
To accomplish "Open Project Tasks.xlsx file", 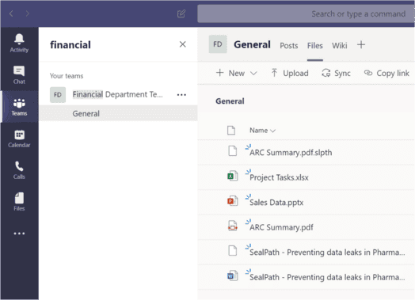I will (x=279, y=177).
